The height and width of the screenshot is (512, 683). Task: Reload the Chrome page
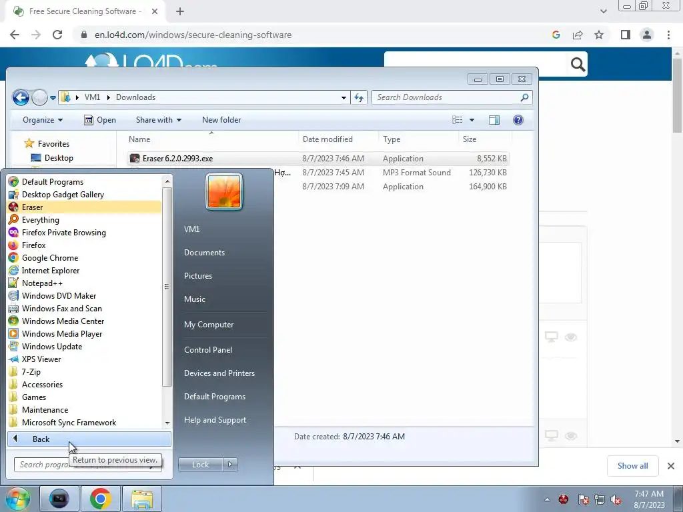tap(57, 35)
